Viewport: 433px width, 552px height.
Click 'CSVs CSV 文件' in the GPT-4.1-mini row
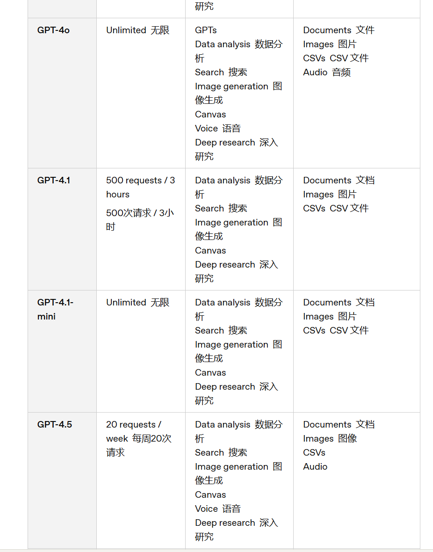tap(336, 331)
